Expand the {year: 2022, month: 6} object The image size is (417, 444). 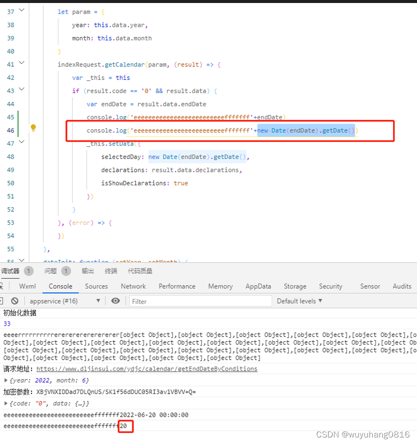click(x=5, y=380)
